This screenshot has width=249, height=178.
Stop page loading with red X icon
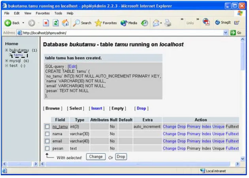click(x=46, y=23)
